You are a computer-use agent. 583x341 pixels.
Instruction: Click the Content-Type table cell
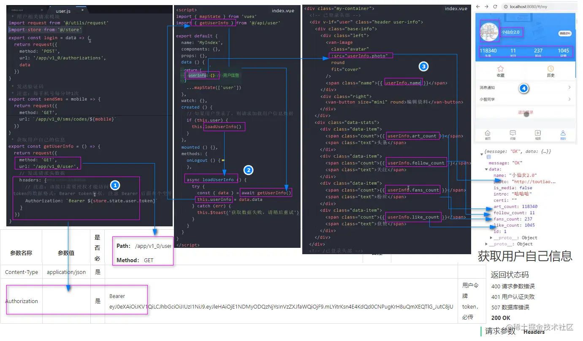point(22,272)
